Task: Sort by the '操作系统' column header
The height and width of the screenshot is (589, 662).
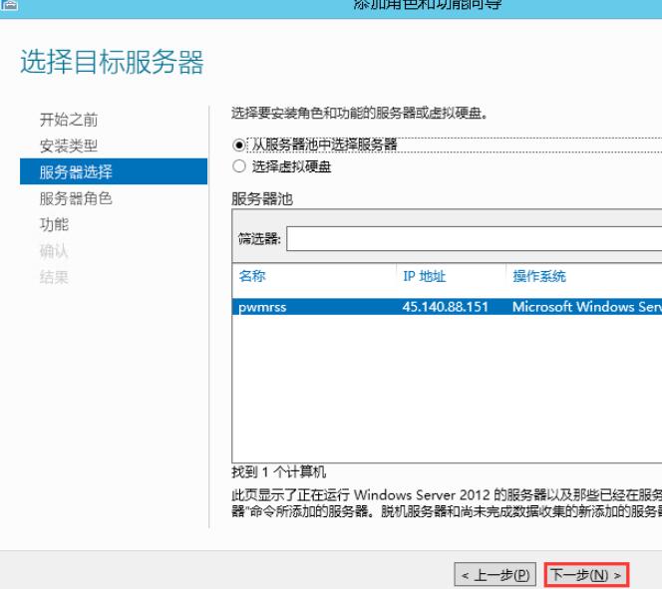Action: (539, 276)
